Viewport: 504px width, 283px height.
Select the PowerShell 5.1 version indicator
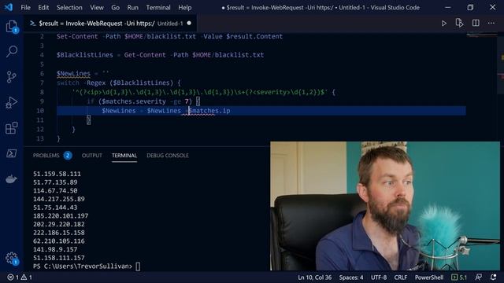pyautogui.click(x=459, y=277)
